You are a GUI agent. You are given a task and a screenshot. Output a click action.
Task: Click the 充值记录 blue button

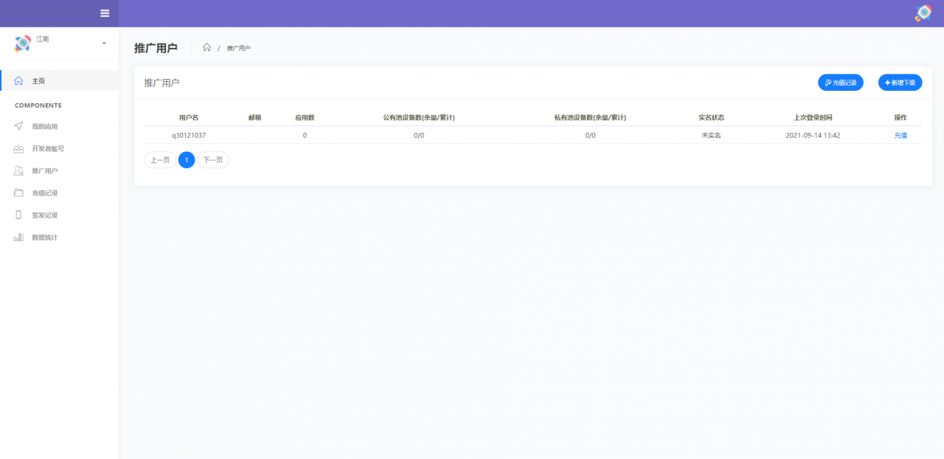click(x=840, y=83)
